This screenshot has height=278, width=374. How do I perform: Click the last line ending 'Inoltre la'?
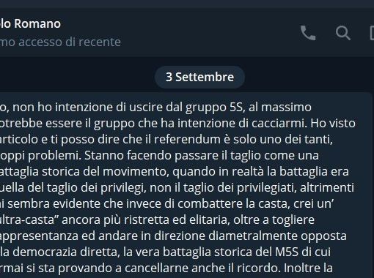(166, 268)
